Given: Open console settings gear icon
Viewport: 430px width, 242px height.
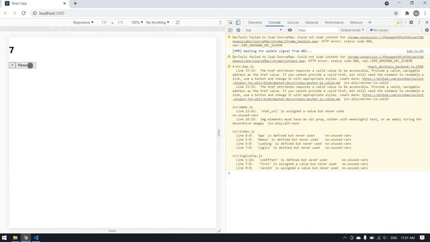Looking at the screenshot, I should 427,30.
